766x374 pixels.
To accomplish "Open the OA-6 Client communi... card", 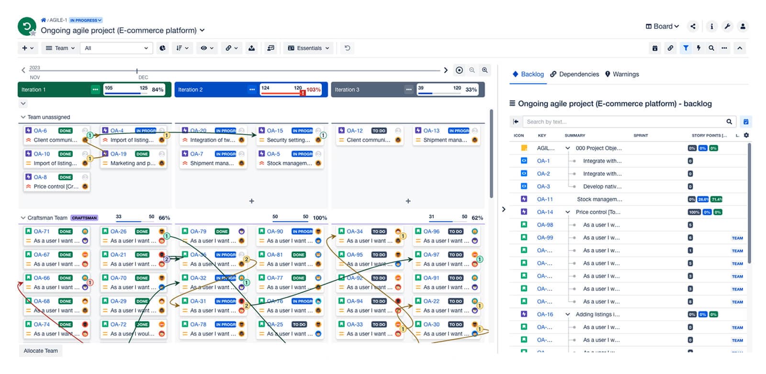I will point(57,135).
